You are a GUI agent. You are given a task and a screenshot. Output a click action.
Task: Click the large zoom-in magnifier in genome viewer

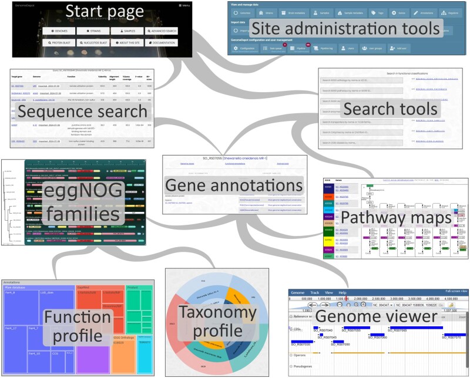point(363,305)
